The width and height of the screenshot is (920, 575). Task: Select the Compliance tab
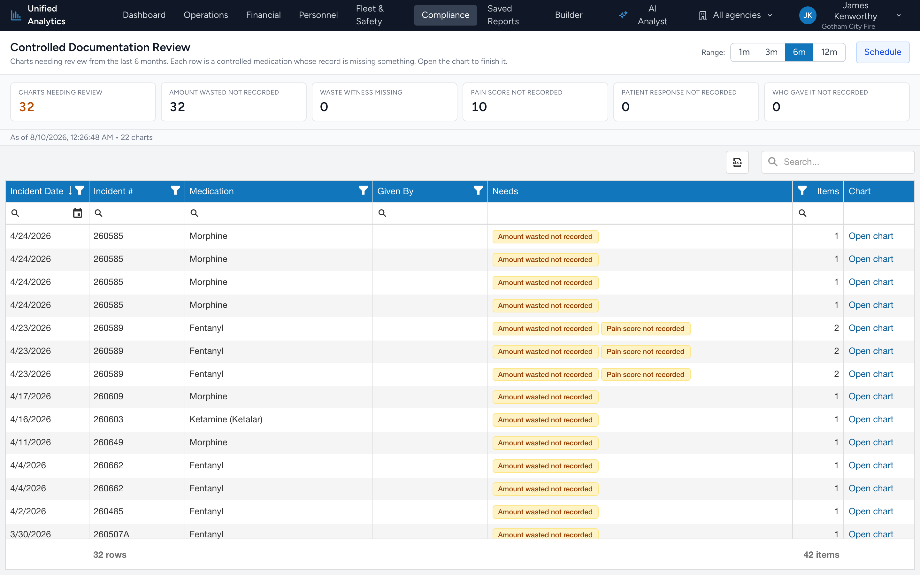445,15
